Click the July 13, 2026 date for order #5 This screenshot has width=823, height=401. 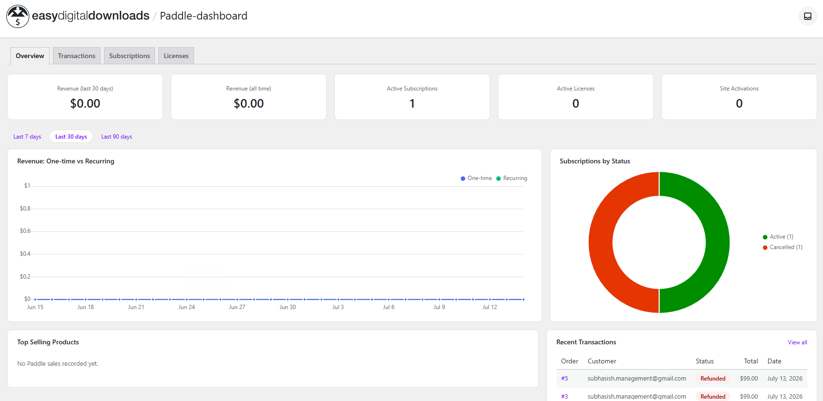click(x=785, y=379)
